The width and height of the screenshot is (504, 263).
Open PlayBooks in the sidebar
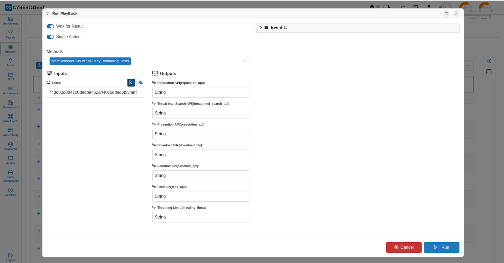10,146
